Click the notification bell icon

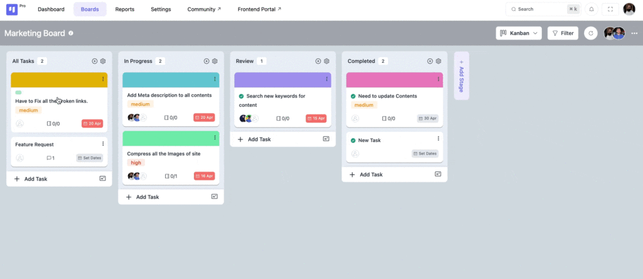[591, 9]
